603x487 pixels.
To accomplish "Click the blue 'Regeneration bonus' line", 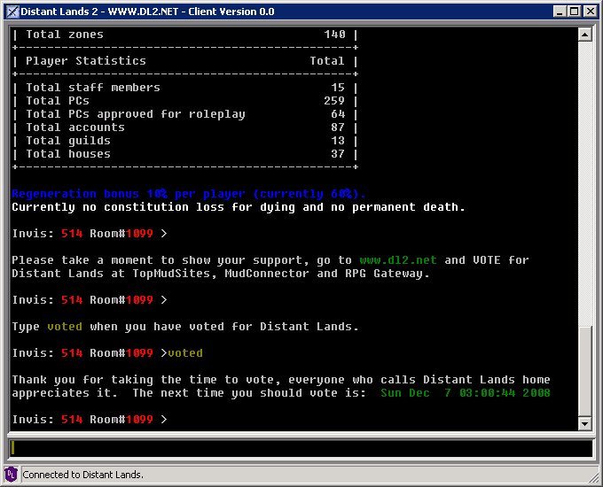I will coord(189,194).
